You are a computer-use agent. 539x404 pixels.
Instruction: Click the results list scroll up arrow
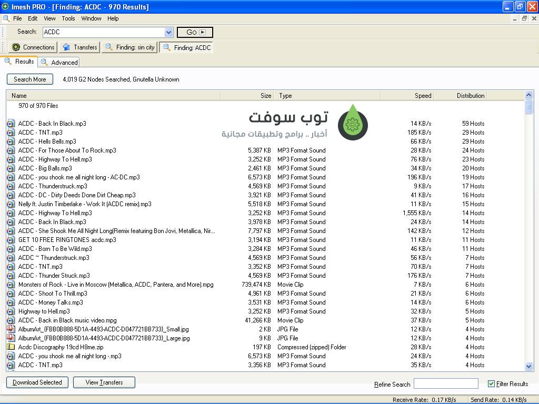pyautogui.click(x=528, y=95)
